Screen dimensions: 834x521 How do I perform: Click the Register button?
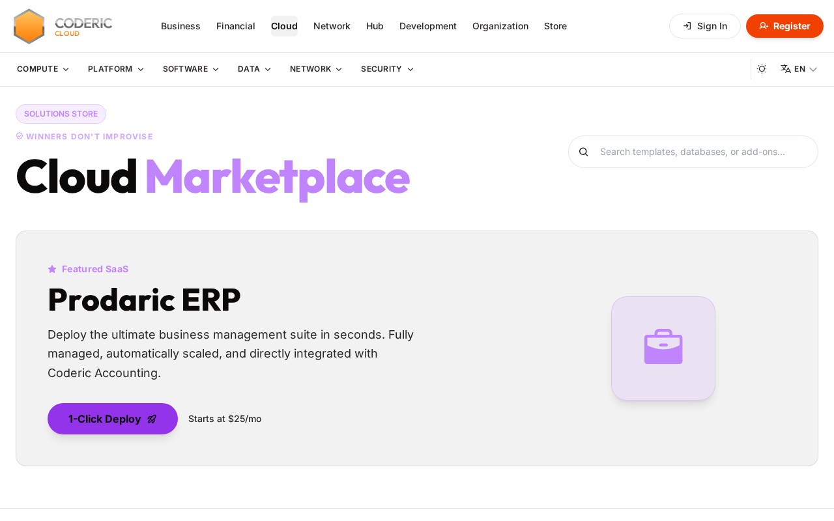pyautogui.click(x=784, y=26)
